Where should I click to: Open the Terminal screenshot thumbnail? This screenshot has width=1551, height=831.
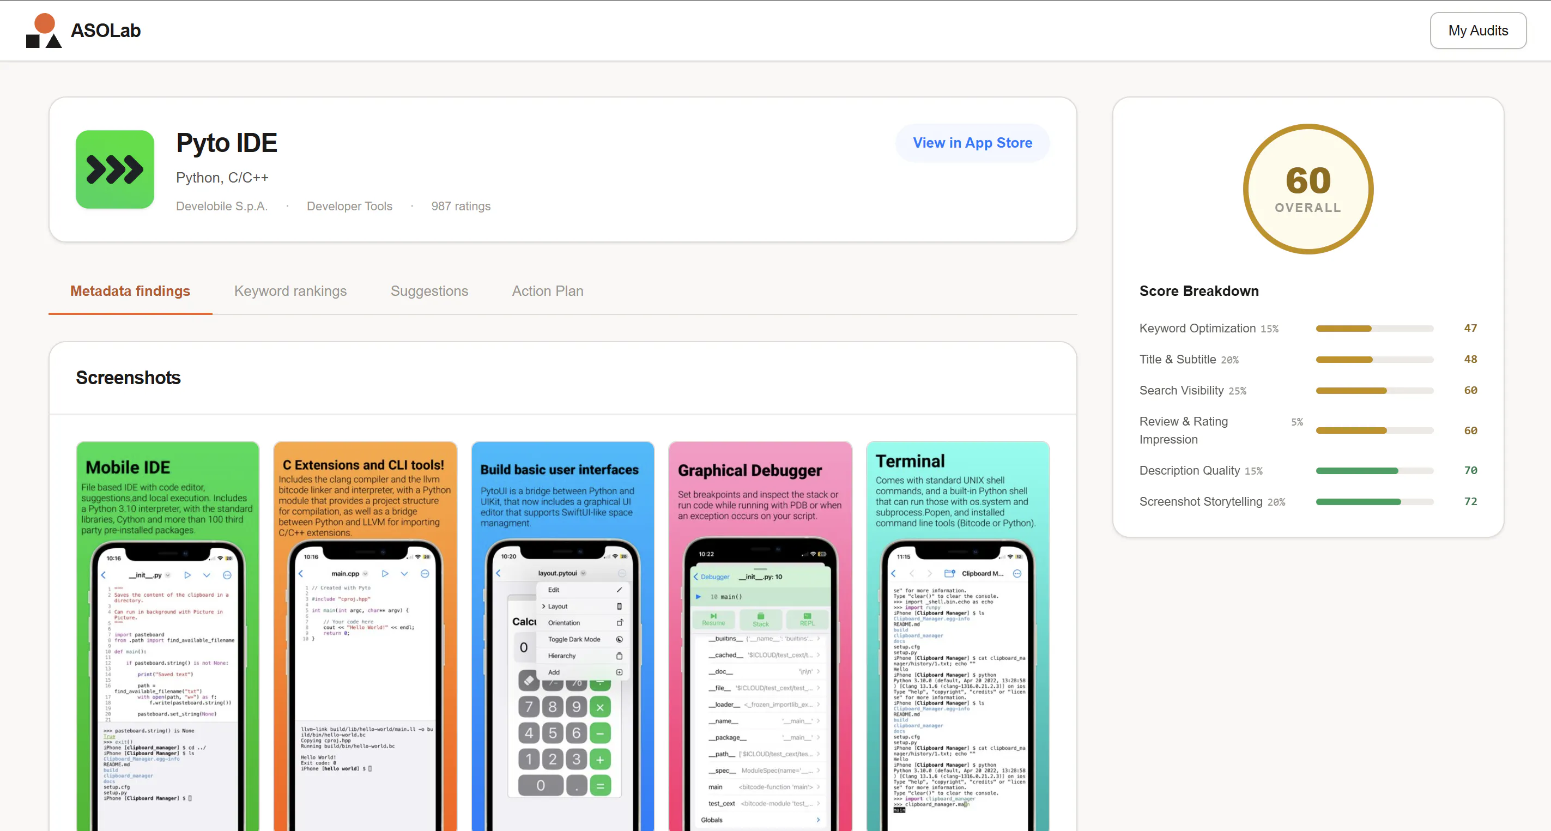click(958, 636)
